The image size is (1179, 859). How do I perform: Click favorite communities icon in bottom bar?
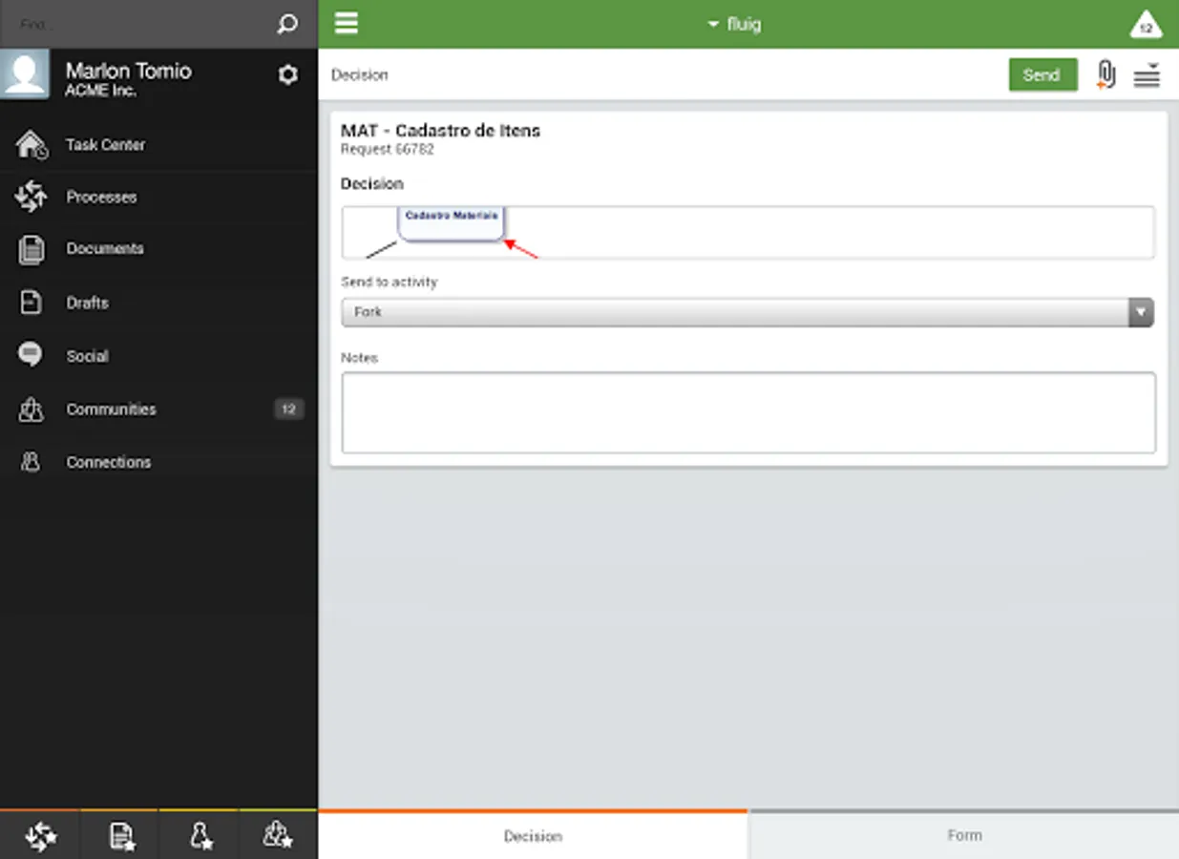pyautogui.click(x=278, y=835)
